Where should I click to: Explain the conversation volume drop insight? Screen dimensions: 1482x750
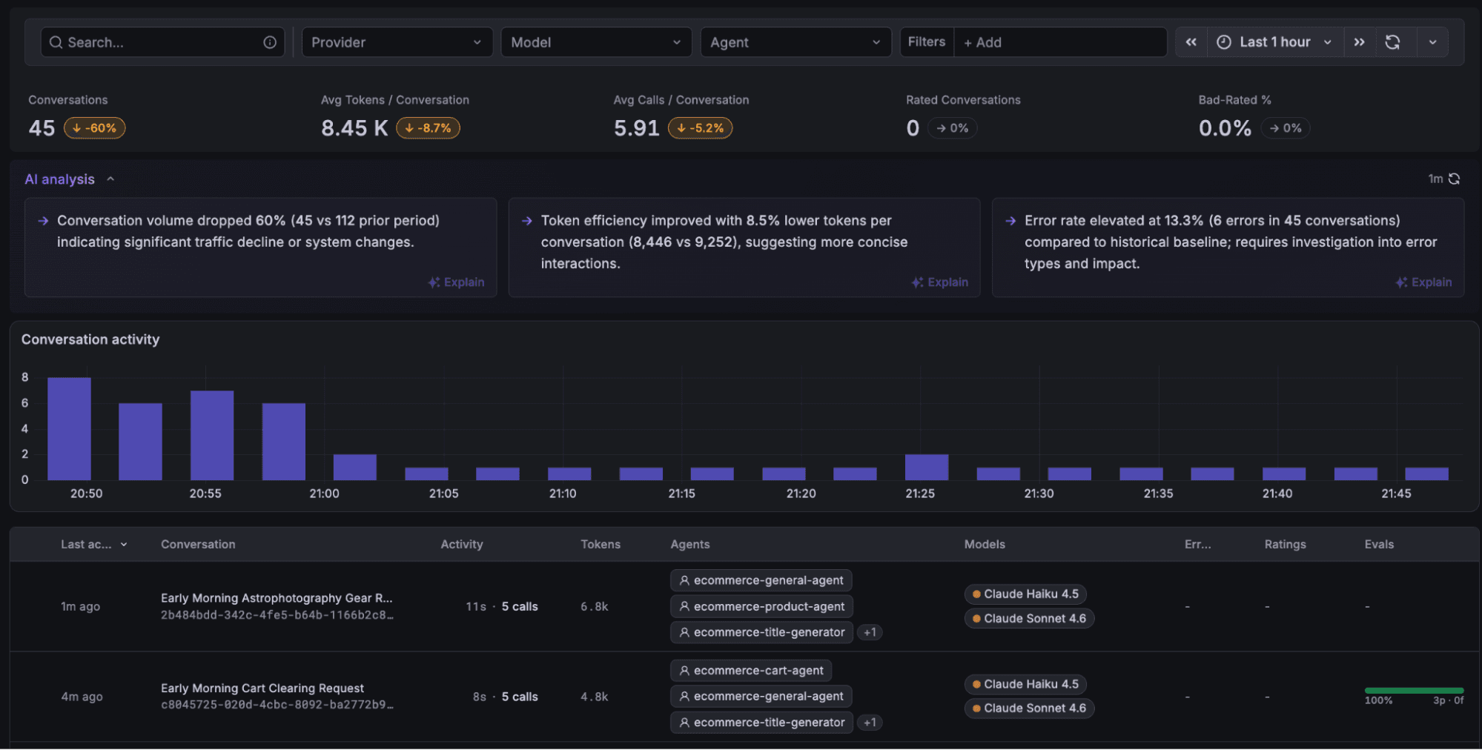[456, 282]
